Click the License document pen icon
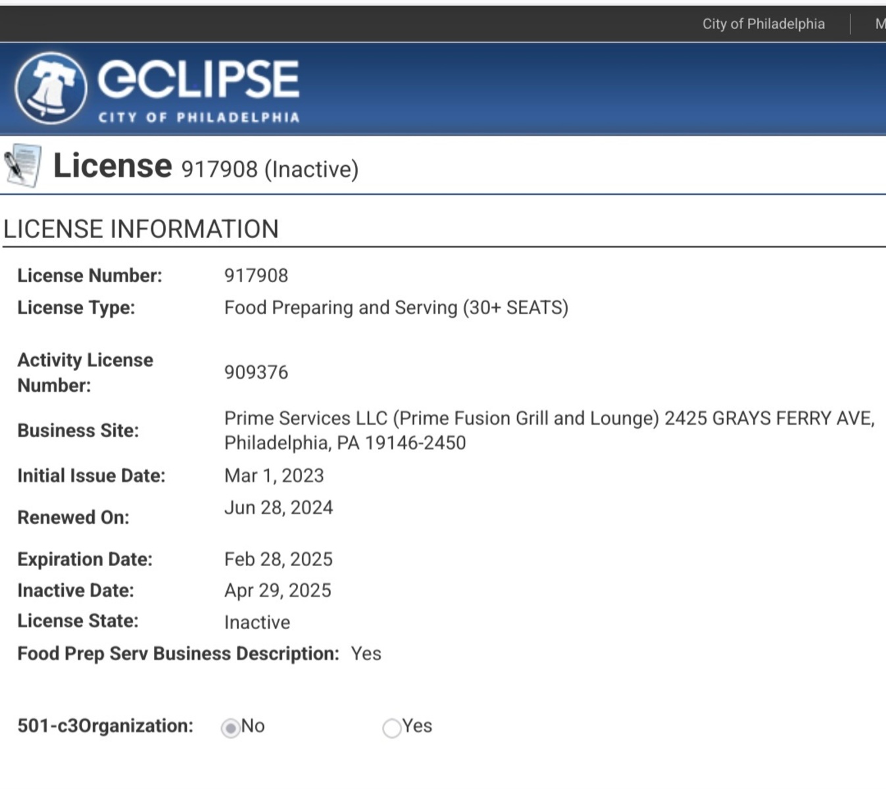This screenshot has width=886, height=789. [23, 166]
